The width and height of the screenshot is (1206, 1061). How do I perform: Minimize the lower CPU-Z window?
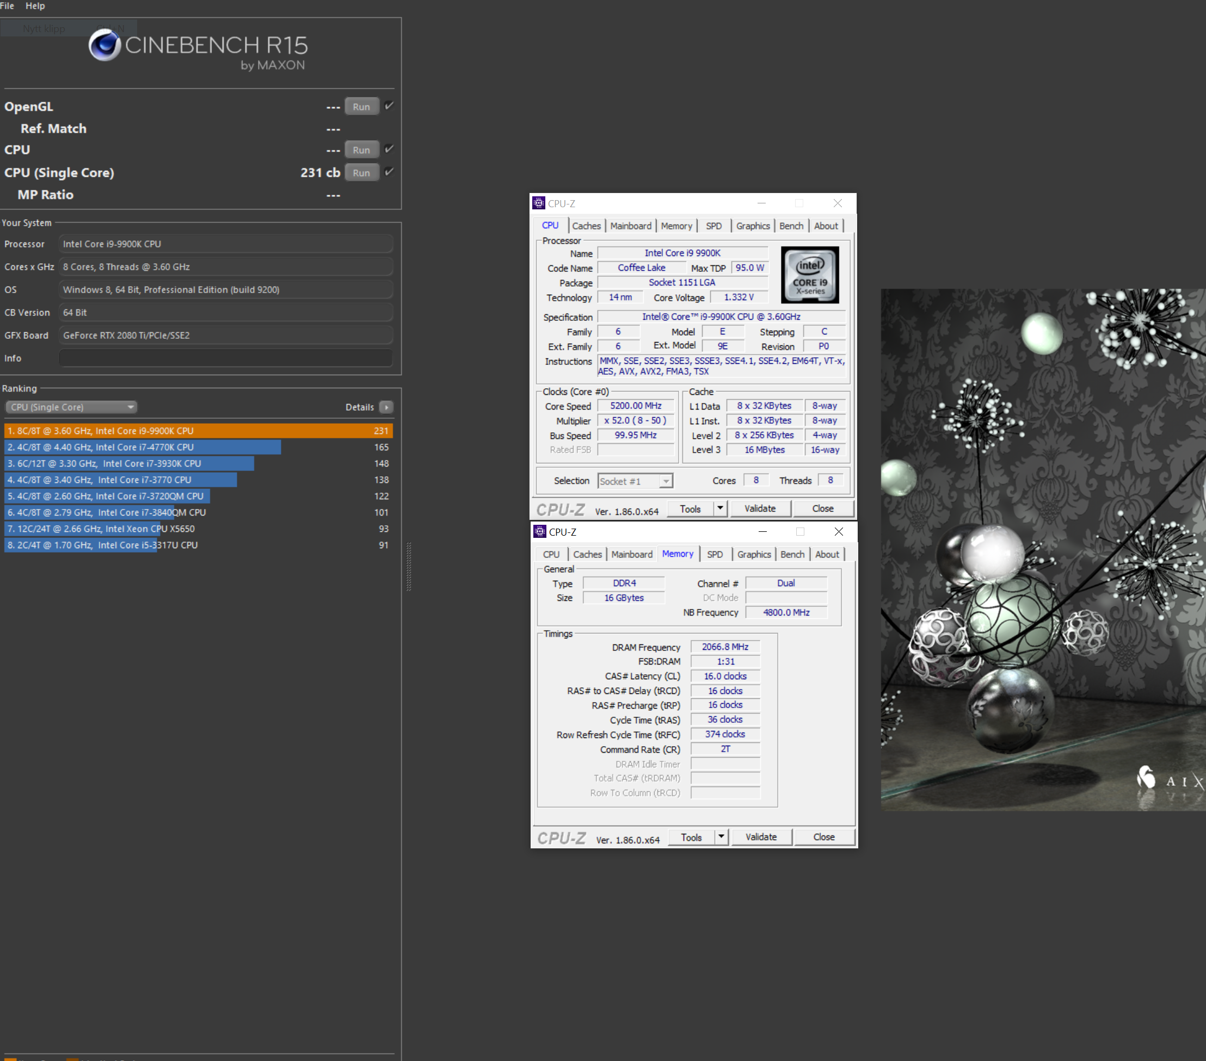pyautogui.click(x=763, y=532)
